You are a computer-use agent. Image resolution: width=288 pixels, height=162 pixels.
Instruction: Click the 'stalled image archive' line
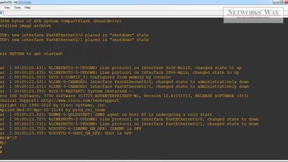(25, 26)
